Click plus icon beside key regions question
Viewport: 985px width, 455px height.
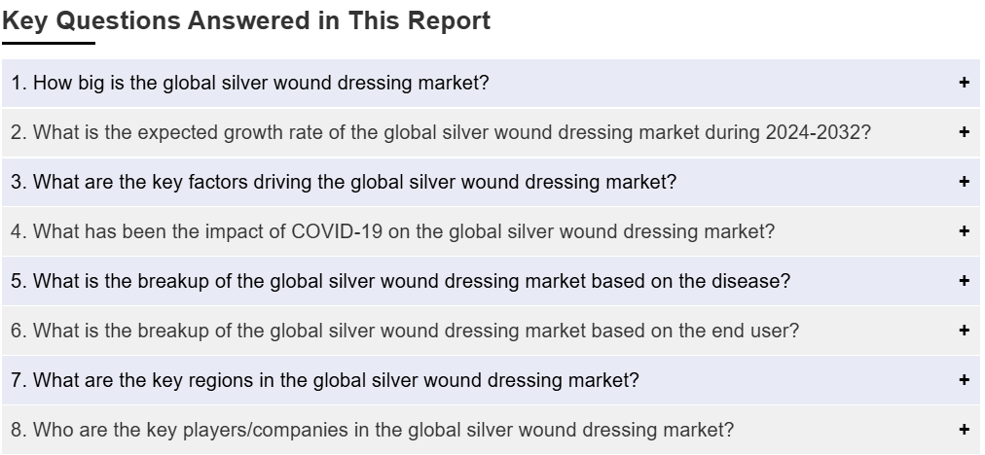click(x=965, y=380)
